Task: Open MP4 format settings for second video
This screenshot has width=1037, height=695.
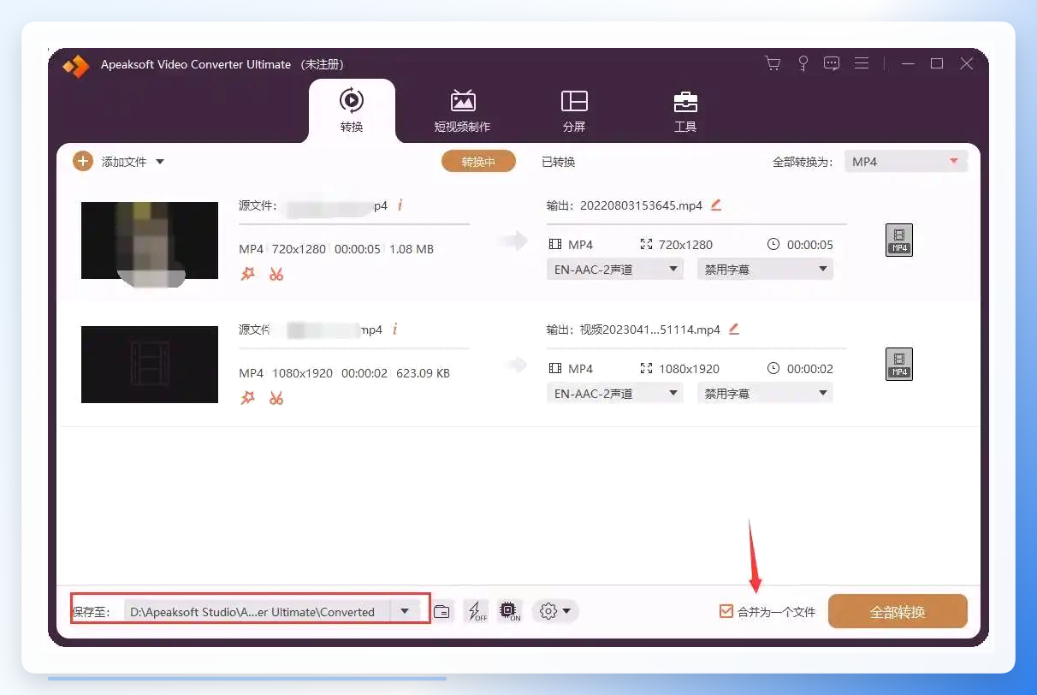Action: pyautogui.click(x=898, y=364)
